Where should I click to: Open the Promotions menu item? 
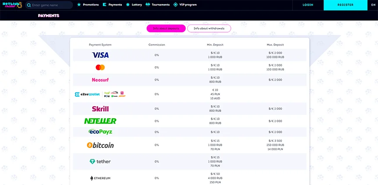tap(91, 5)
